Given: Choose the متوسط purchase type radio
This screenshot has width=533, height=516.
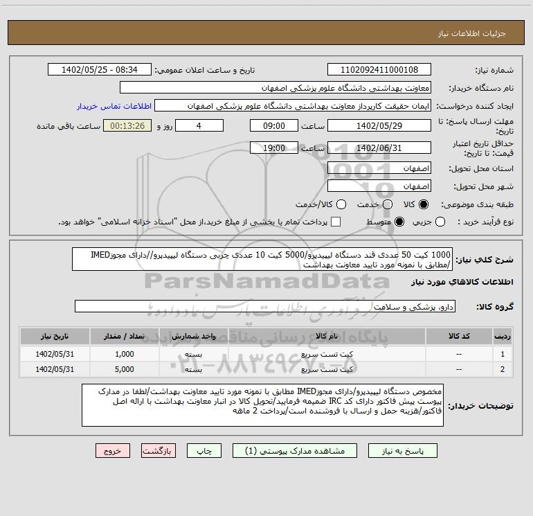Looking at the screenshot, I should point(399,222).
